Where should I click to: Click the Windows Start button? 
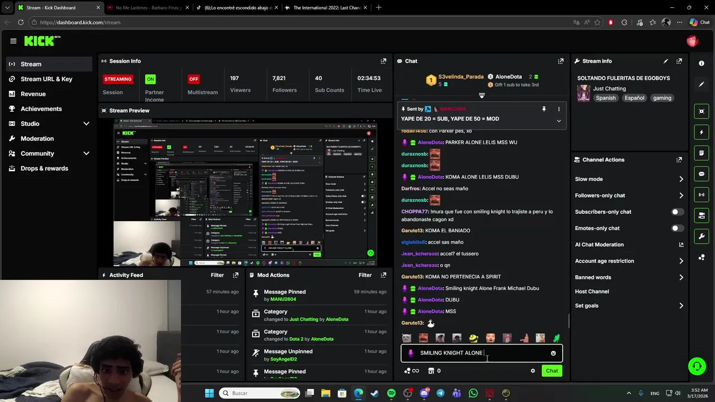tap(209, 393)
